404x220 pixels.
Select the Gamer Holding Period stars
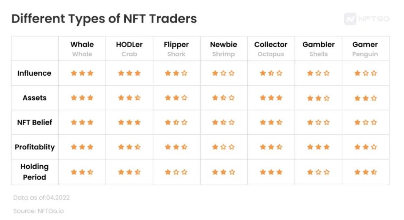(365, 172)
